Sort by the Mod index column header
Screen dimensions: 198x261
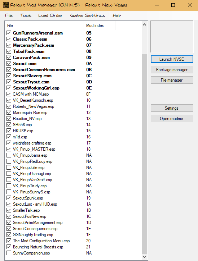(x=100, y=26)
